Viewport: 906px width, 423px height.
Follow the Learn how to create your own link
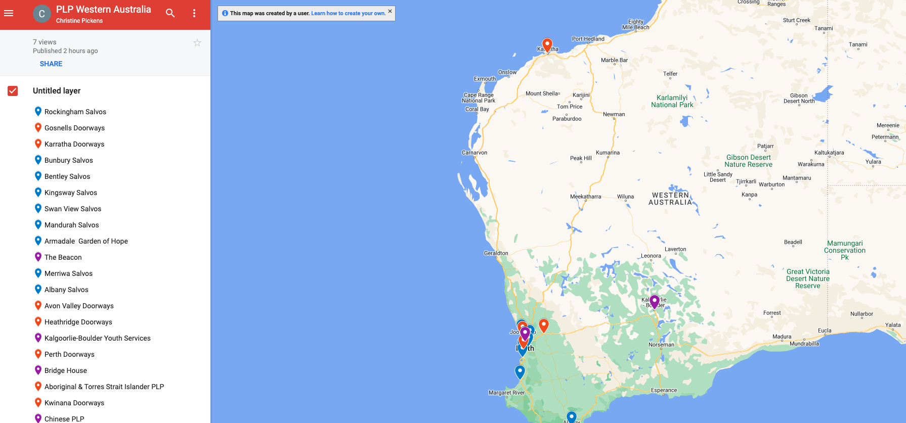348,14
